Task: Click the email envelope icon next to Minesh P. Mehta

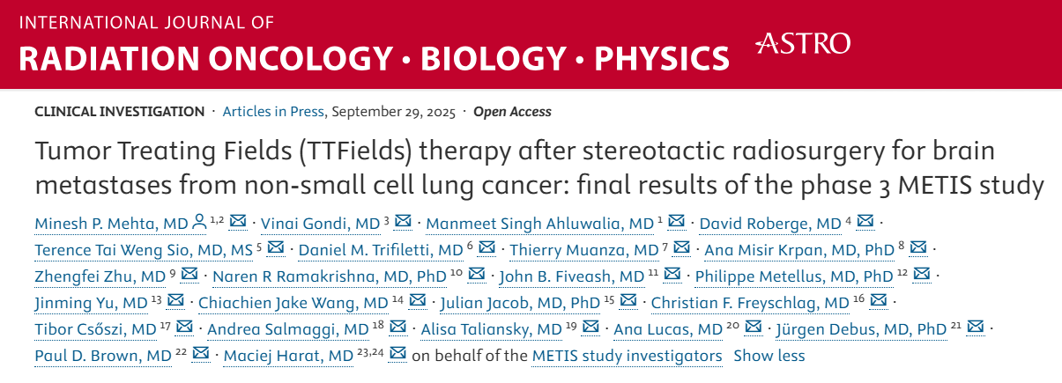Action: click(237, 223)
